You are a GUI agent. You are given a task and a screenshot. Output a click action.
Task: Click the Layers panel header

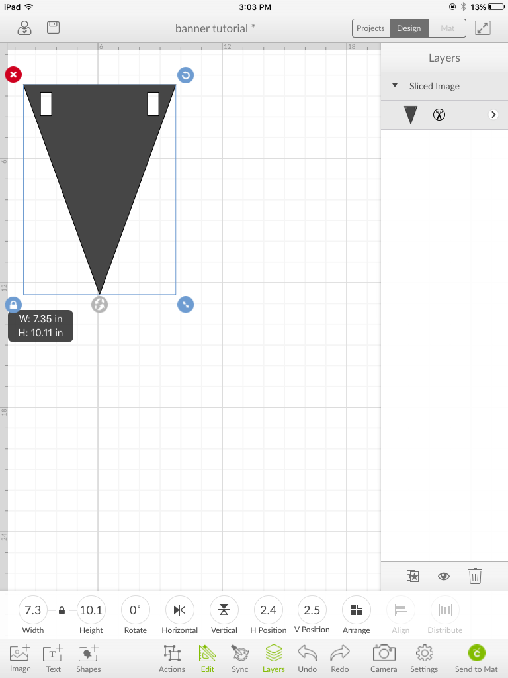tap(444, 58)
